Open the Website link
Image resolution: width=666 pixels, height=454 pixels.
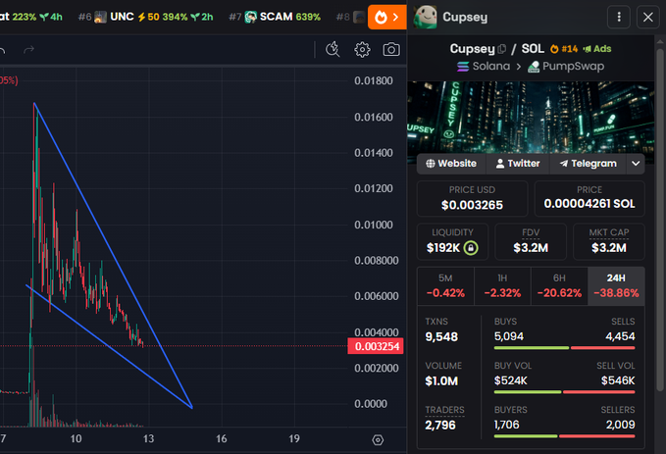[451, 164]
